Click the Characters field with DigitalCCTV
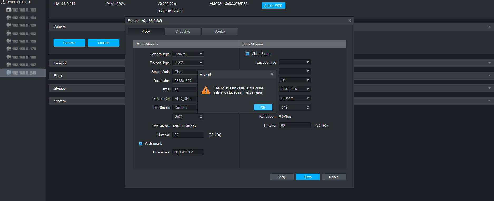494x201 pixels. tap(188, 152)
